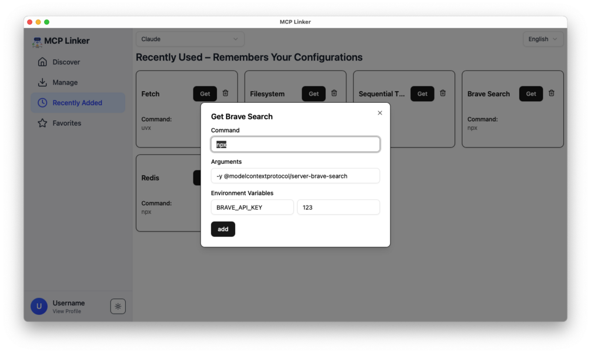Open the Claude client dropdown
The height and width of the screenshot is (353, 591).
pos(190,39)
